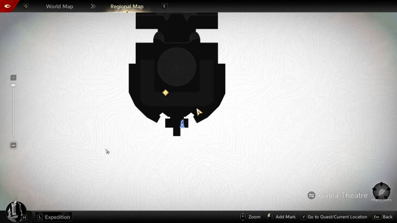Click the mouse scroll icon beside Zoom
Image resolution: width=397 pixels, height=223 pixels.
tap(243, 217)
